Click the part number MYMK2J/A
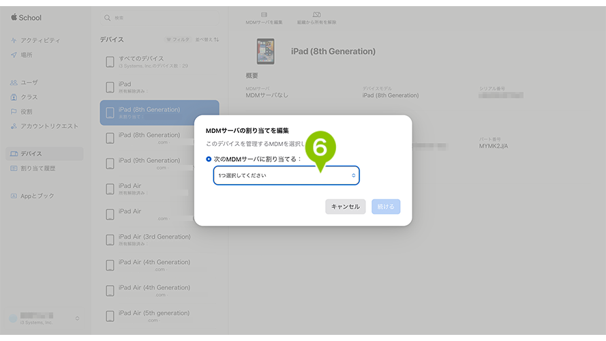606x341 pixels. pos(494,146)
